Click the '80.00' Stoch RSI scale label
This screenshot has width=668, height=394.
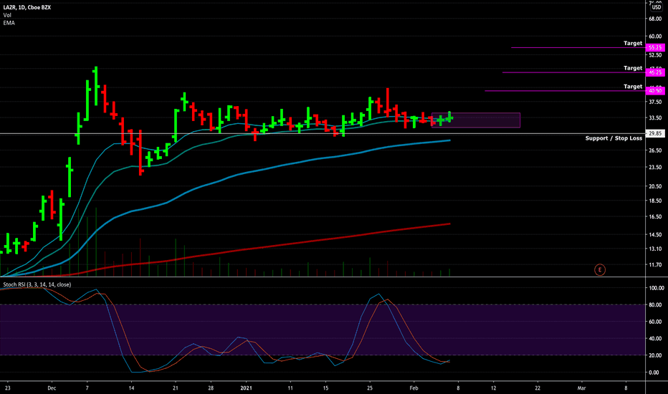click(x=655, y=305)
